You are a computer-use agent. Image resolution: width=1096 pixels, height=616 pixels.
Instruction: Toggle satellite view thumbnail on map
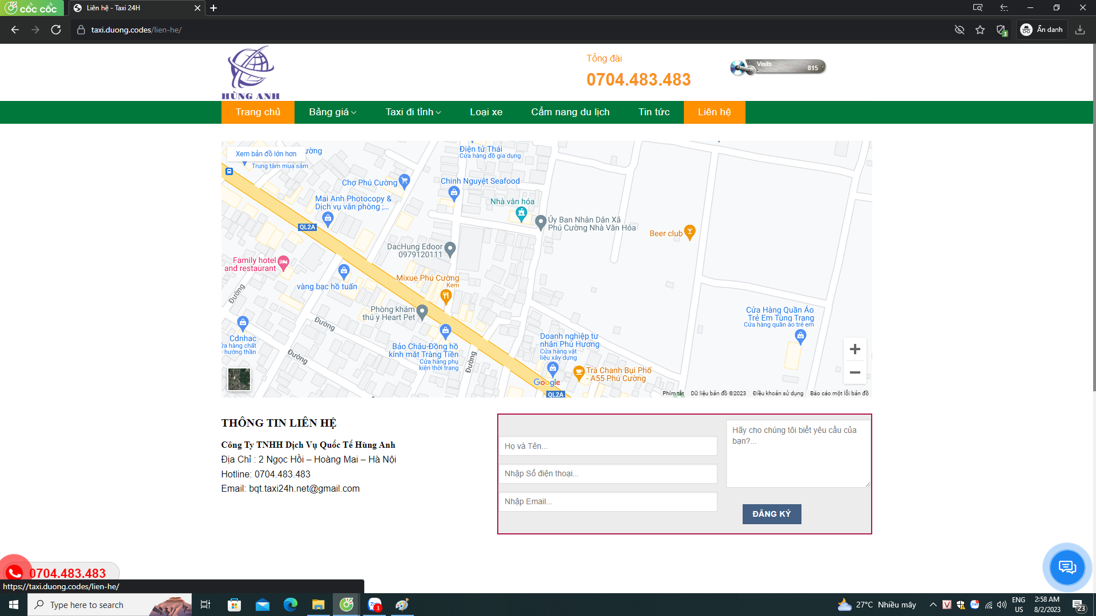[x=239, y=379]
